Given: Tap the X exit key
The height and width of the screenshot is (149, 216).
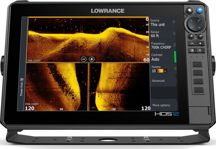Looking at the screenshot, I should [191, 36].
